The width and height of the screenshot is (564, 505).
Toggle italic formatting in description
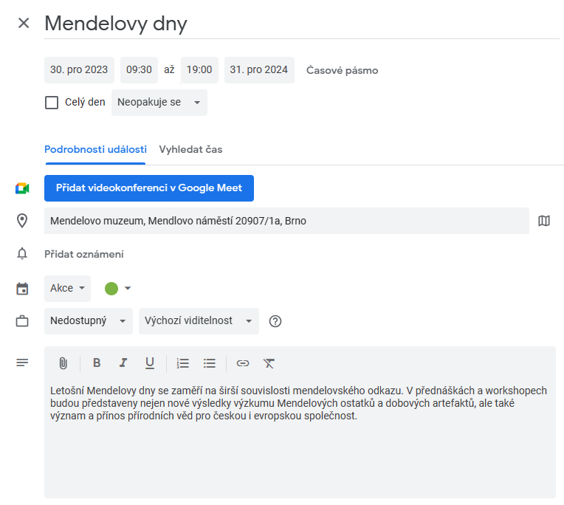click(x=123, y=363)
